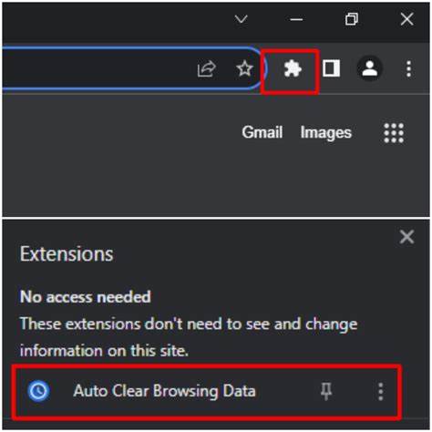Open Chrome's three-dot main menu
This screenshot has width=432, height=432.
(409, 68)
